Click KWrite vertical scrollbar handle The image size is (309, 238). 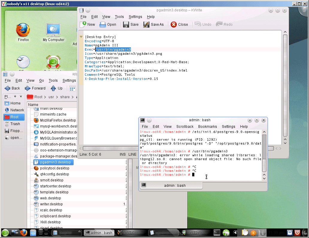(x=285, y=86)
